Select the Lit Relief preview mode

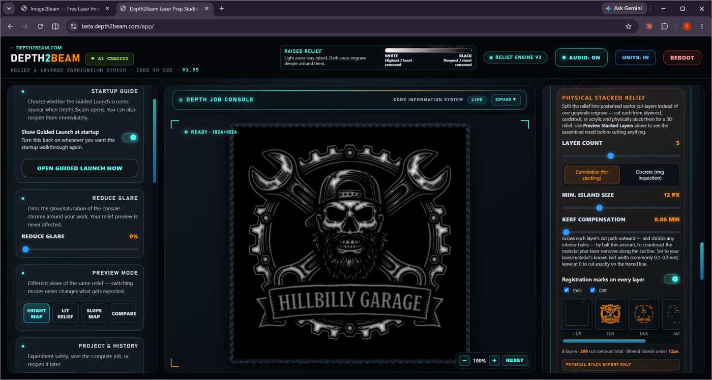click(66, 313)
